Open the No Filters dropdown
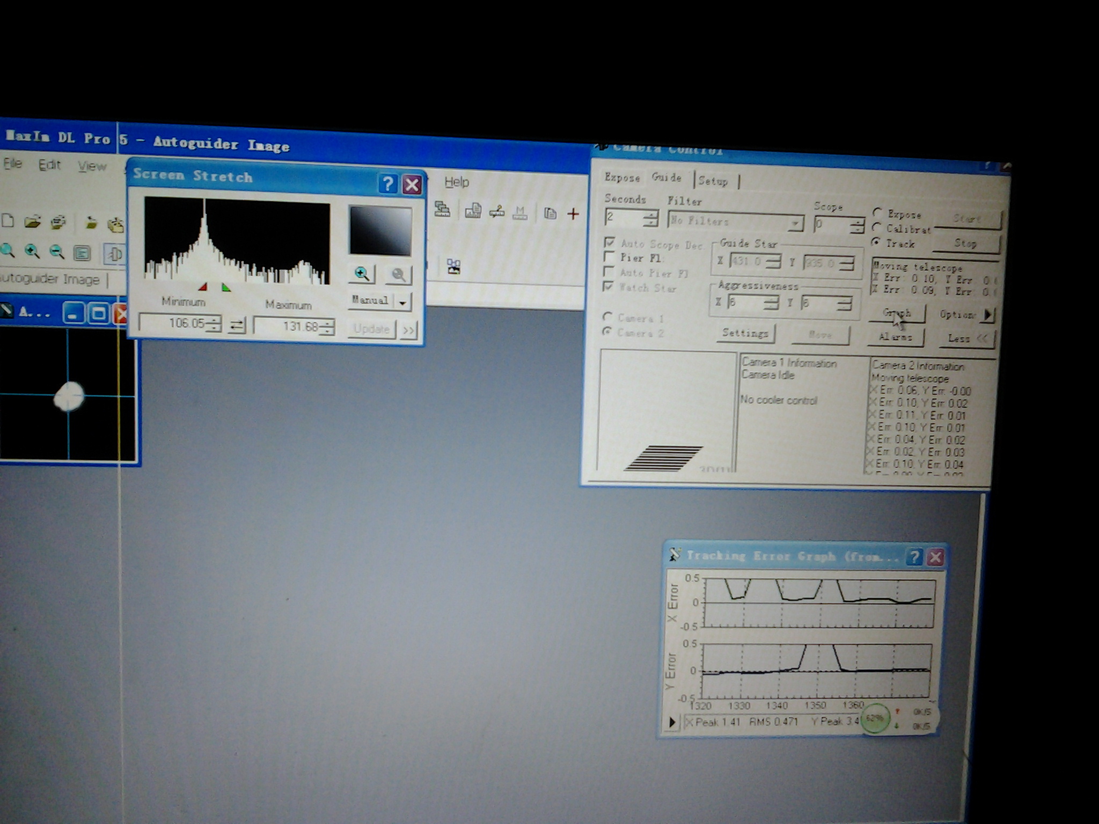 coord(796,223)
